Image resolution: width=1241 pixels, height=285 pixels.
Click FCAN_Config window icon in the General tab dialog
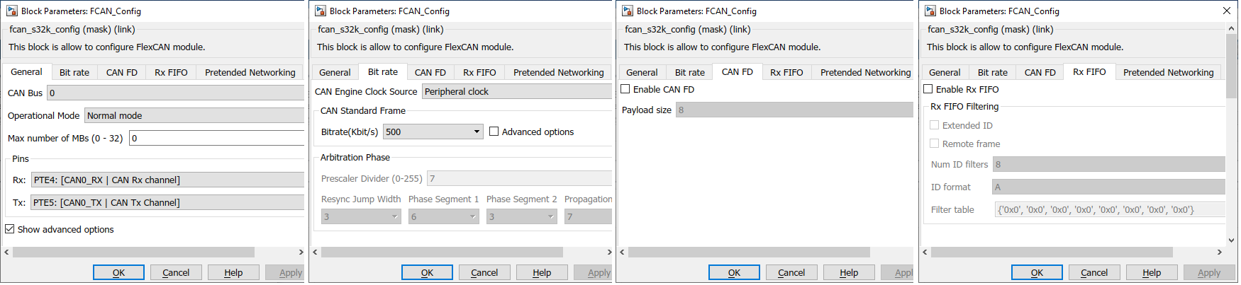(x=12, y=11)
